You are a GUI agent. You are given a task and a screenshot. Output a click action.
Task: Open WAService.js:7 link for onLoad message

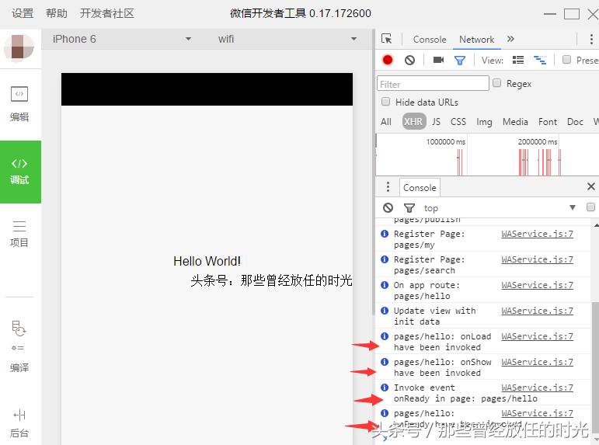pyautogui.click(x=537, y=336)
